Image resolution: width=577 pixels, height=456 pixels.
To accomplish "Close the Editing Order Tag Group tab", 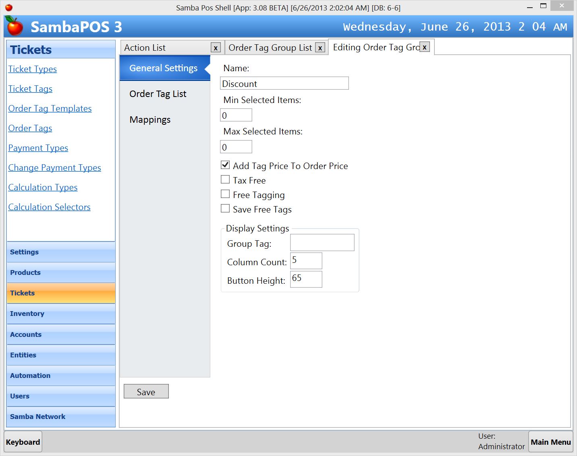I will (424, 47).
